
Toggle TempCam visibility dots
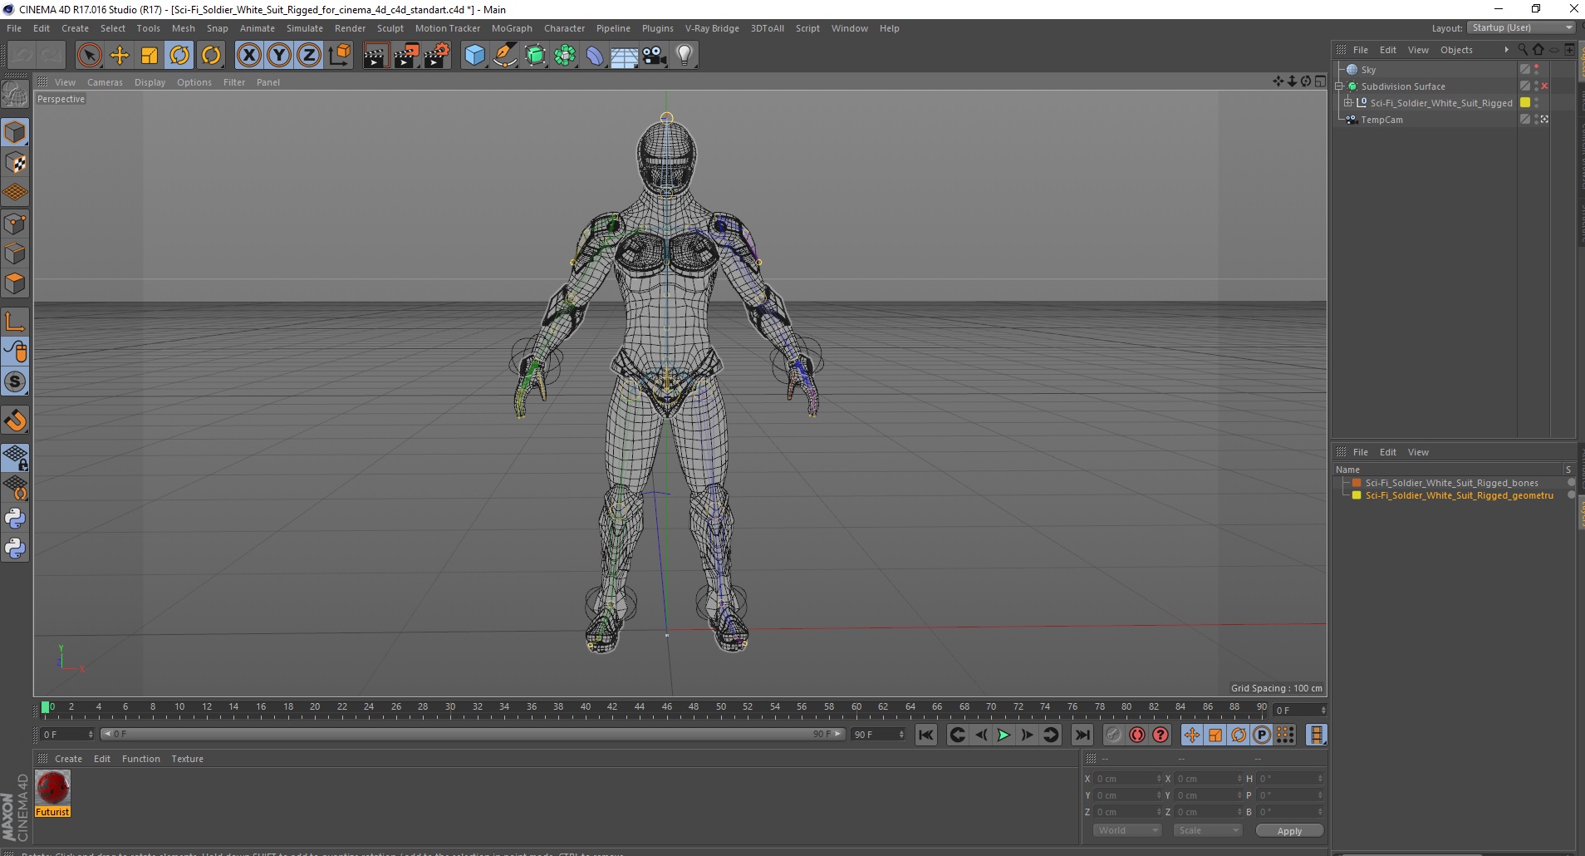(1536, 120)
